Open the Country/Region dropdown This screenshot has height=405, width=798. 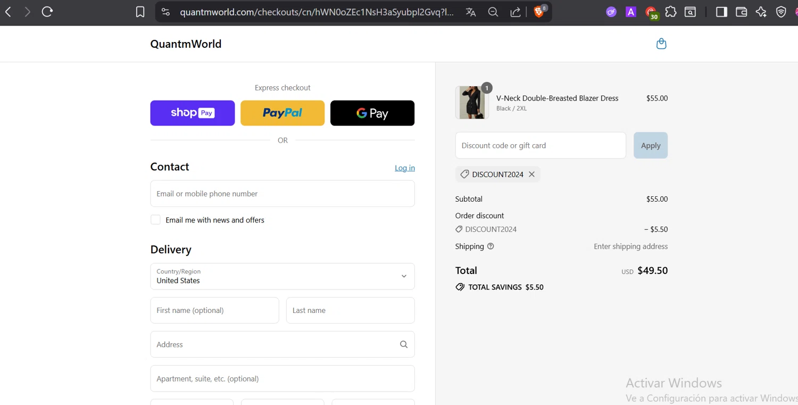282,276
